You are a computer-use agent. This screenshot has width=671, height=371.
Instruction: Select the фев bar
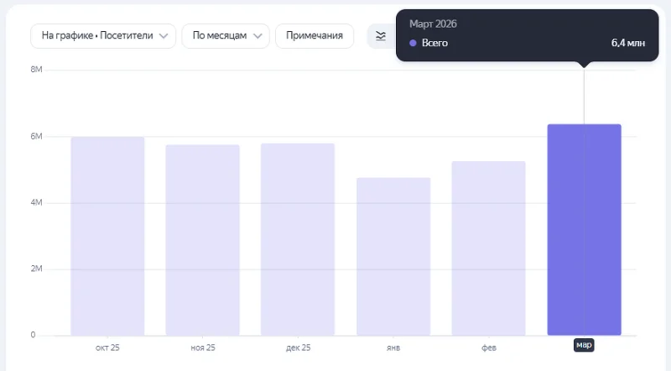pyautogui.click(x=488, y=248)
